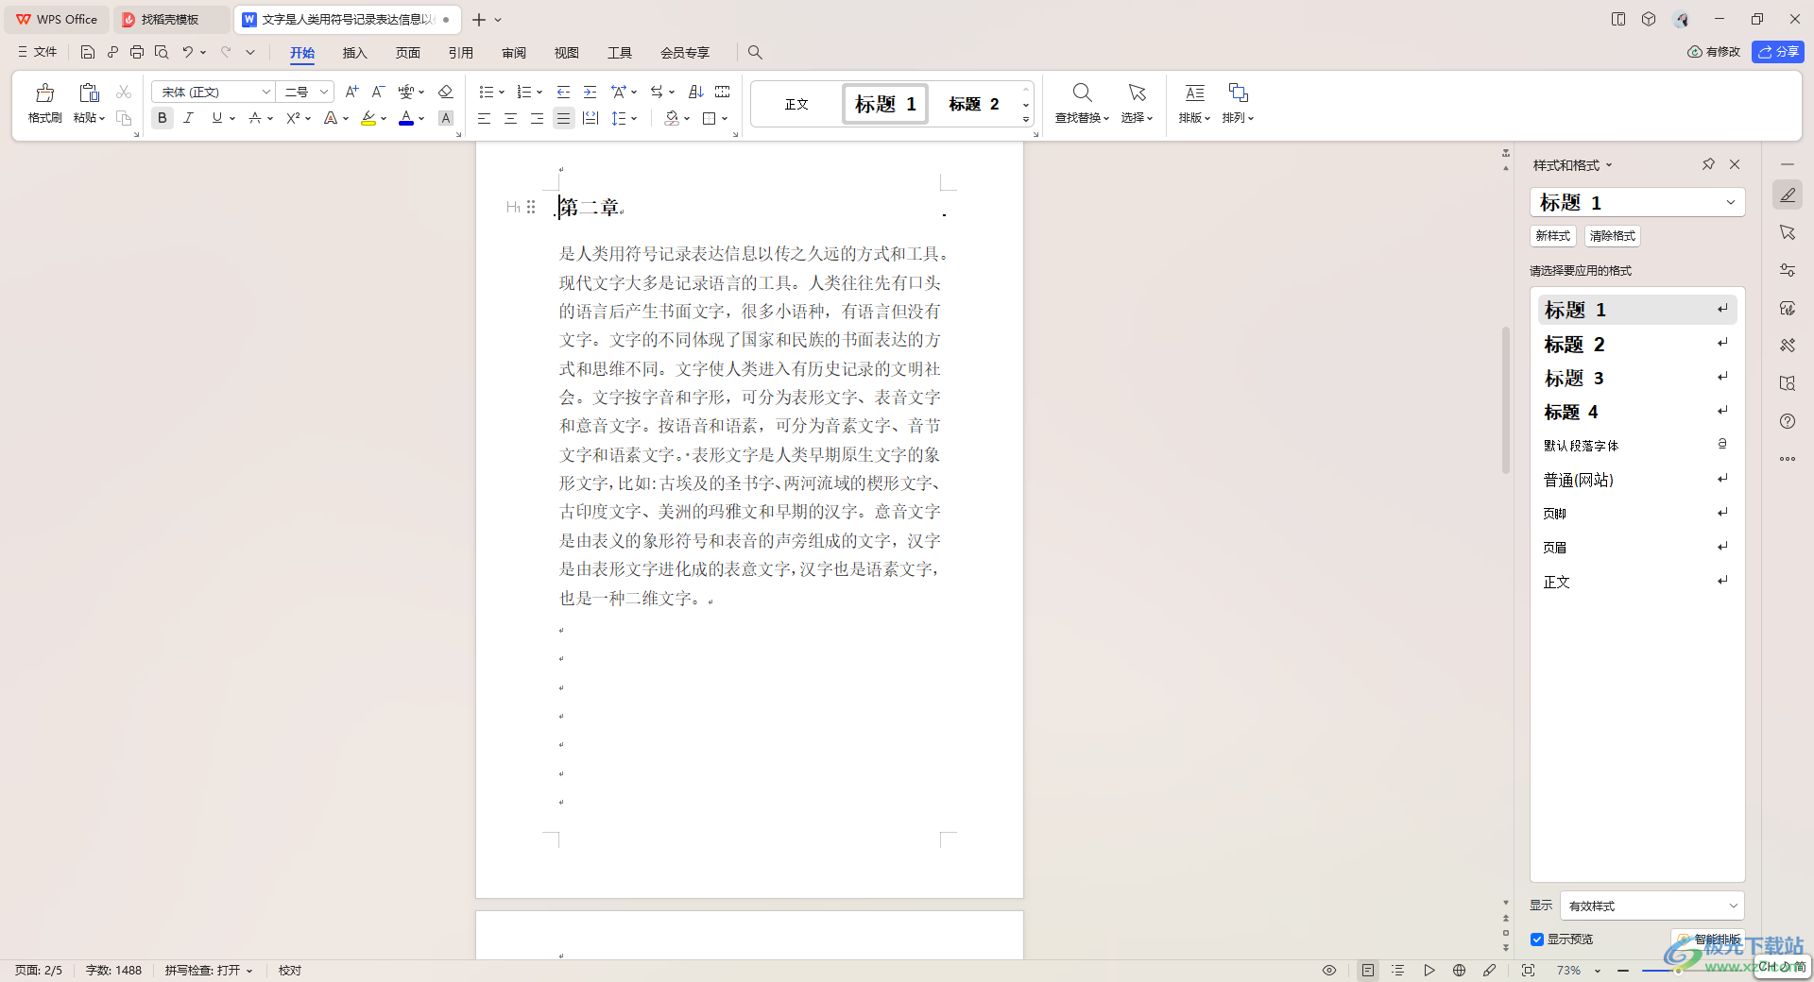Screen dimensions: 1814x982
Task: Toggle justify alignment button
Action: [x=563, y=118]
